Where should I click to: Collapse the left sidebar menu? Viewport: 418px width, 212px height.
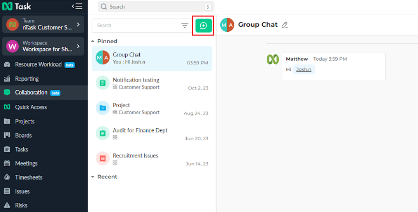77,6
